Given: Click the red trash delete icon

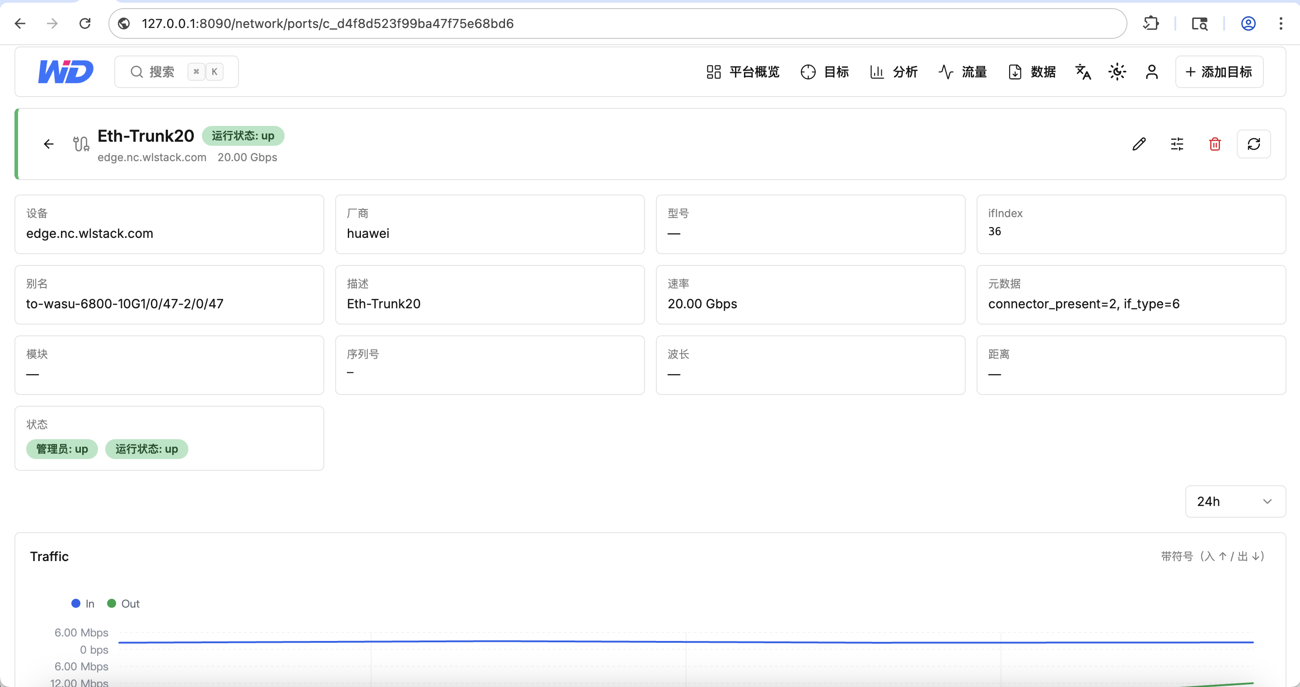Looking at the screenshot, I should 1215,144.
